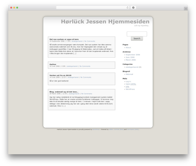This screenshot has width=196, height=166.
Task: Click the theme author link in footer
Action: coord(111,130)
